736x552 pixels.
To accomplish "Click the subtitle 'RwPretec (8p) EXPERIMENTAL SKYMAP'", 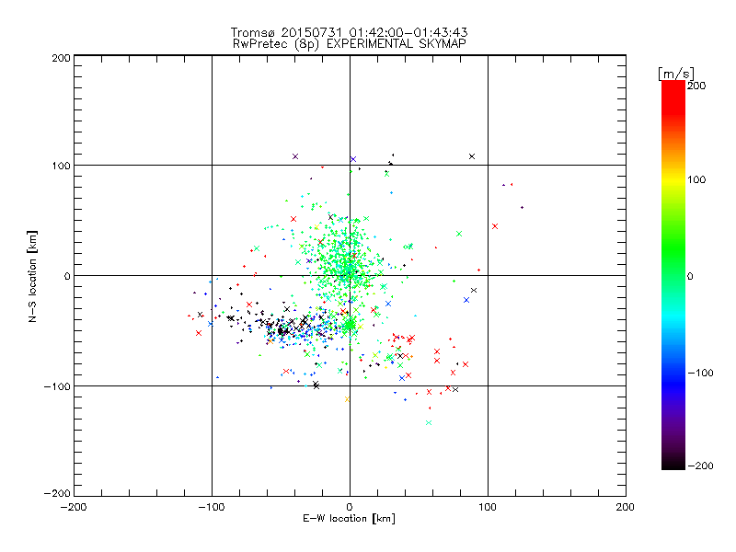I will [350, 44].
